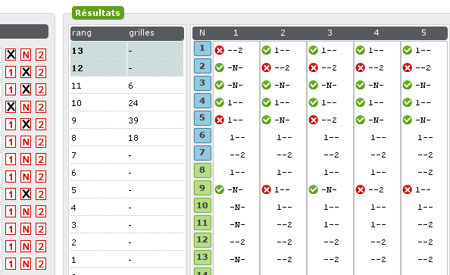
Task: Click the red cross icon in match 1 of grid 1
Action: point(220,50)
